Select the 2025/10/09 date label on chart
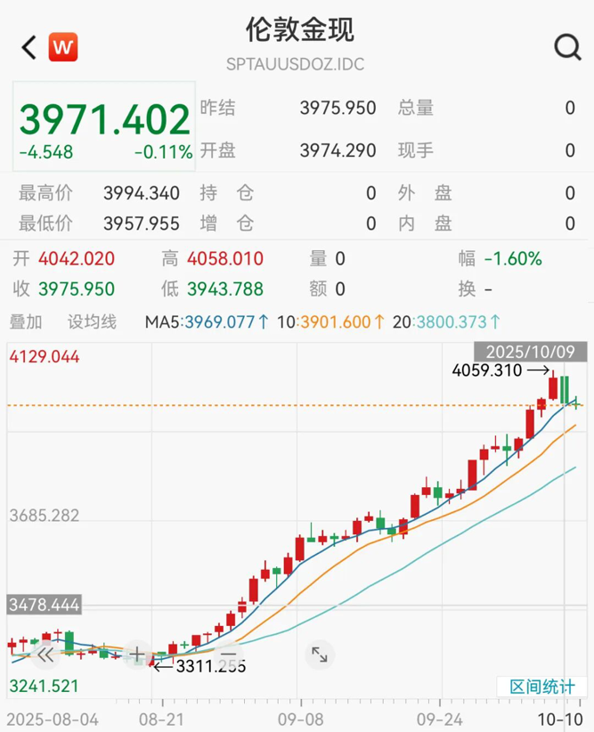 click(x=530, y=351)
